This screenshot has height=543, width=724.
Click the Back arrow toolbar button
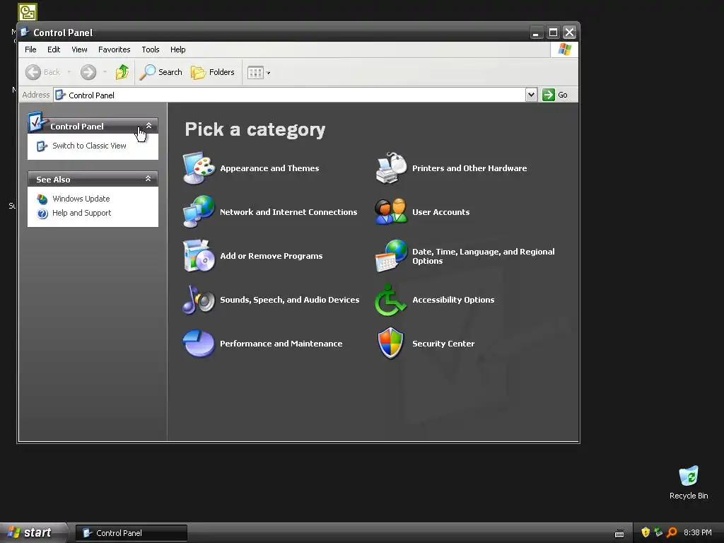(42, 72)
